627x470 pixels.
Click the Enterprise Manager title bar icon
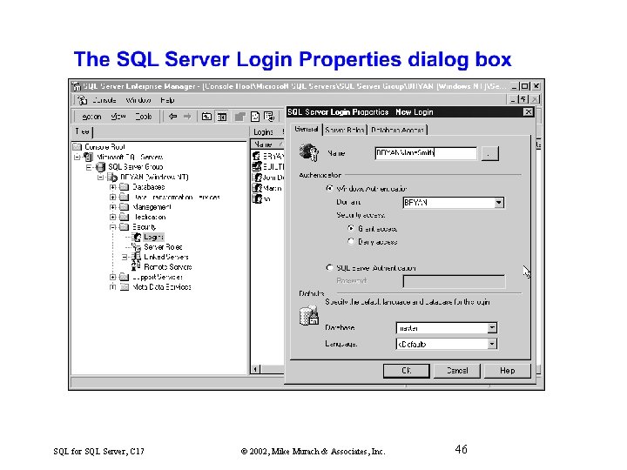[x=77, y=86]
